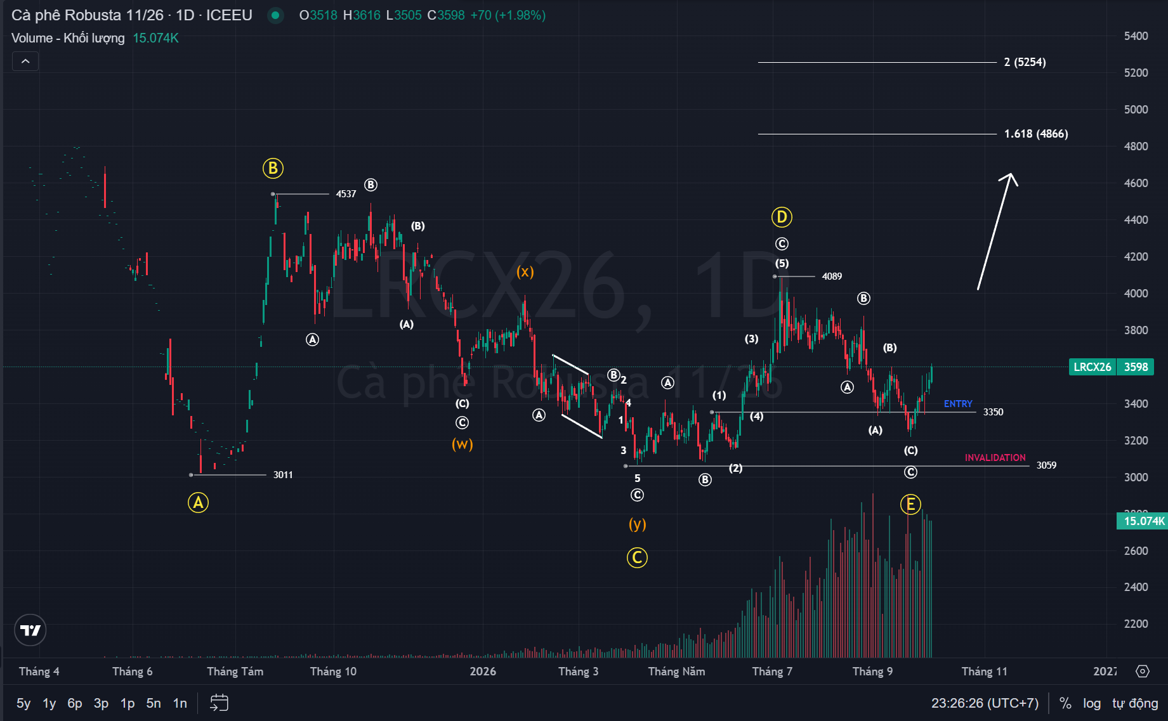Select the 3p time range

tap(101, 703)
